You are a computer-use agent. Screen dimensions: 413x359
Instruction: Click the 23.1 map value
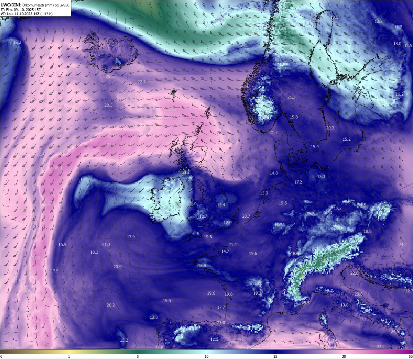381,347
